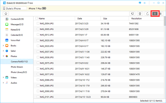
Task: Click the Notes icon in sidebar
Action: pos(7,30)
